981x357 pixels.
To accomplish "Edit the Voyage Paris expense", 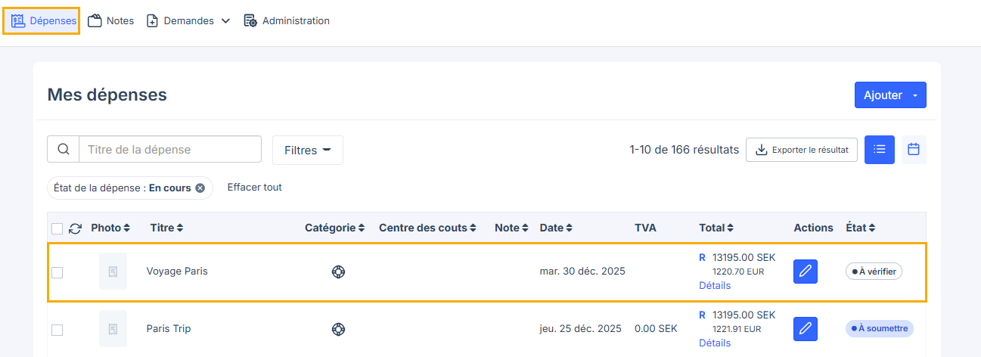I will 806,272.
